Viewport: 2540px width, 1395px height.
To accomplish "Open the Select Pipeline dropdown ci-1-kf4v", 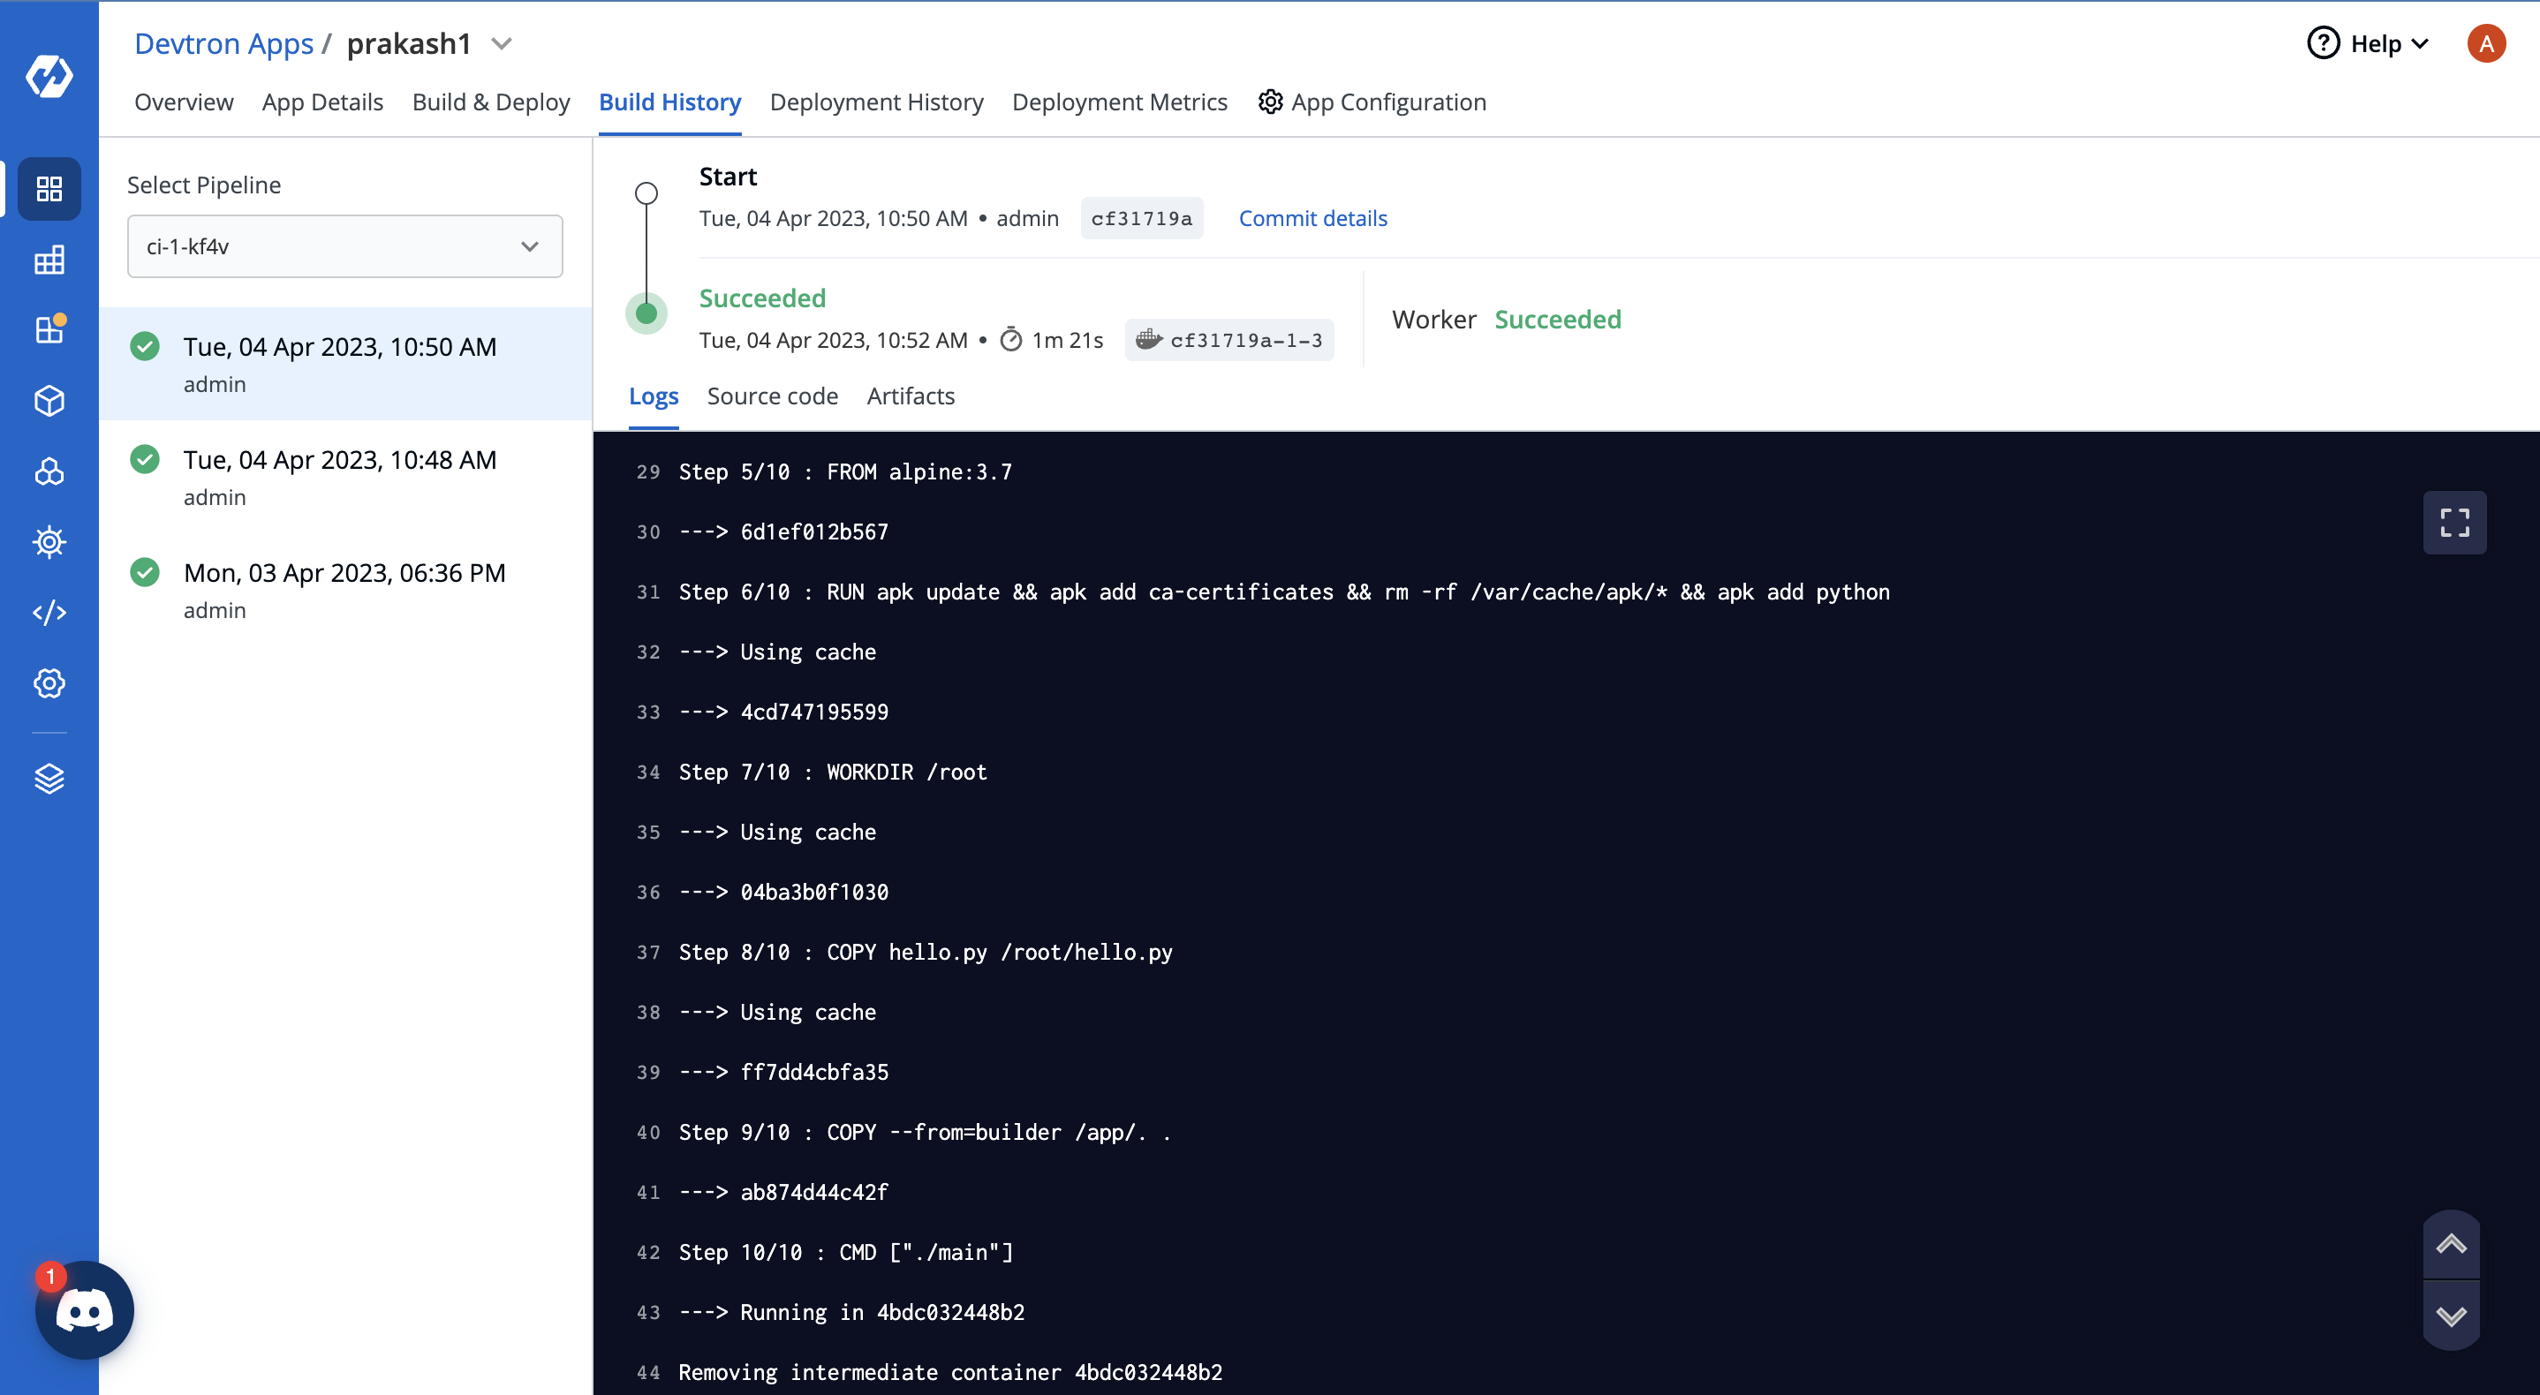I will coord(344,246).
